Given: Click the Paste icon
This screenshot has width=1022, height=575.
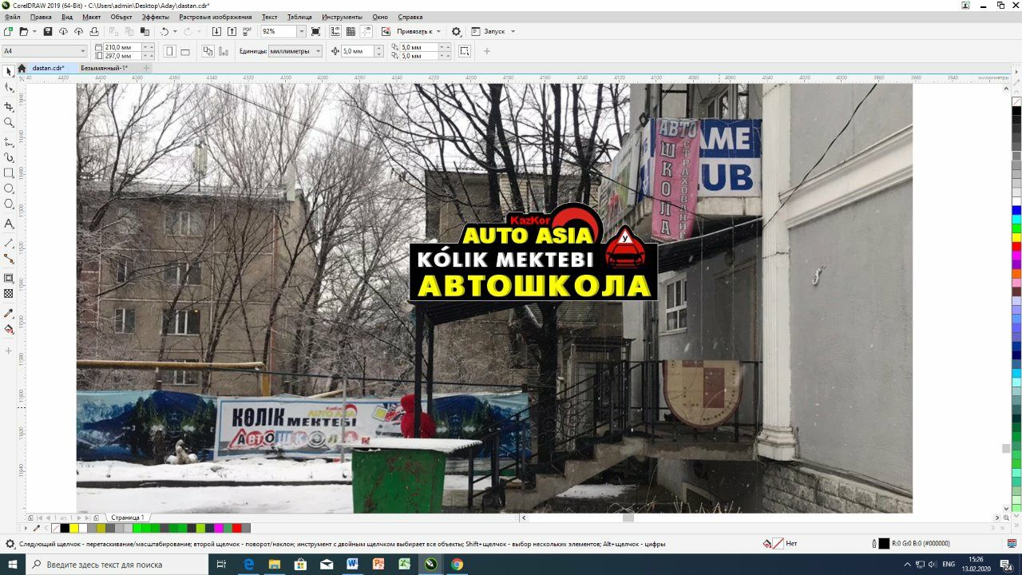Looking at the screenshot, I should click(145, 31).
